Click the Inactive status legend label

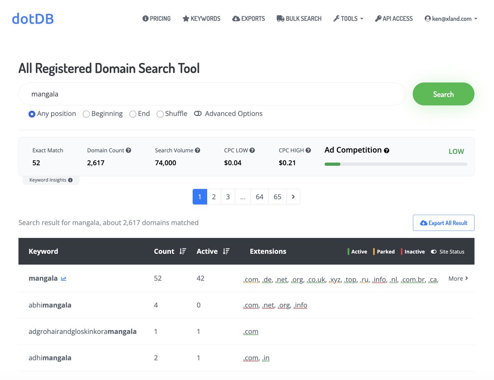click(x=415, y=252)
